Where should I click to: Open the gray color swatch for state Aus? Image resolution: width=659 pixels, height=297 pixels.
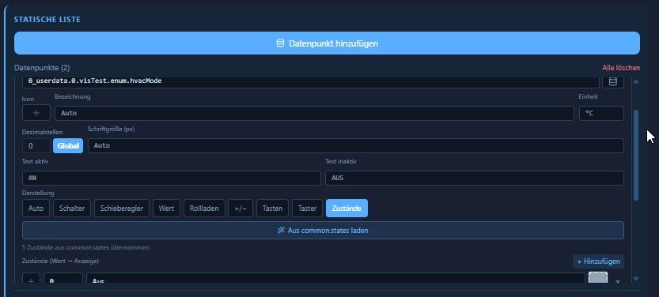point(598,279)
